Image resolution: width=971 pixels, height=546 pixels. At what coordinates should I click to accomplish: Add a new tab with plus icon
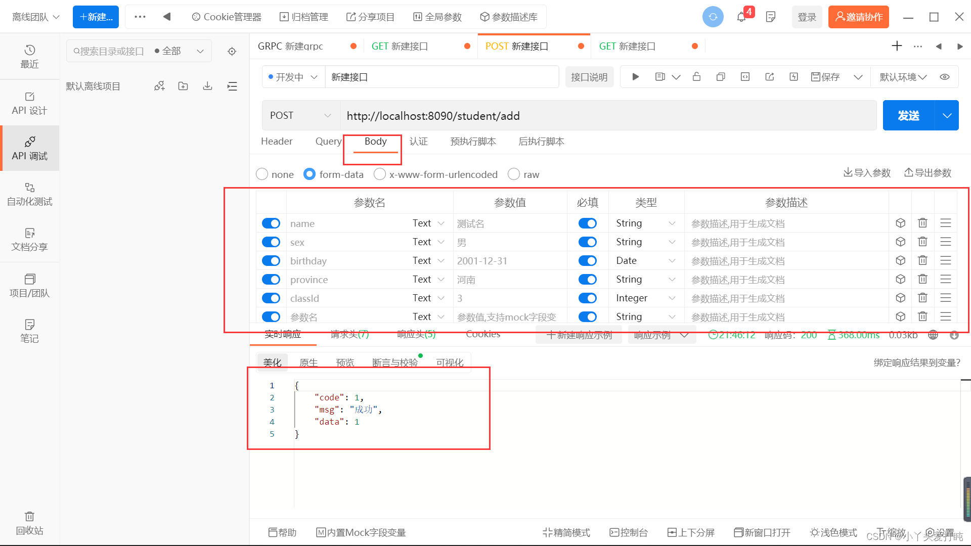tap(897, 46)
